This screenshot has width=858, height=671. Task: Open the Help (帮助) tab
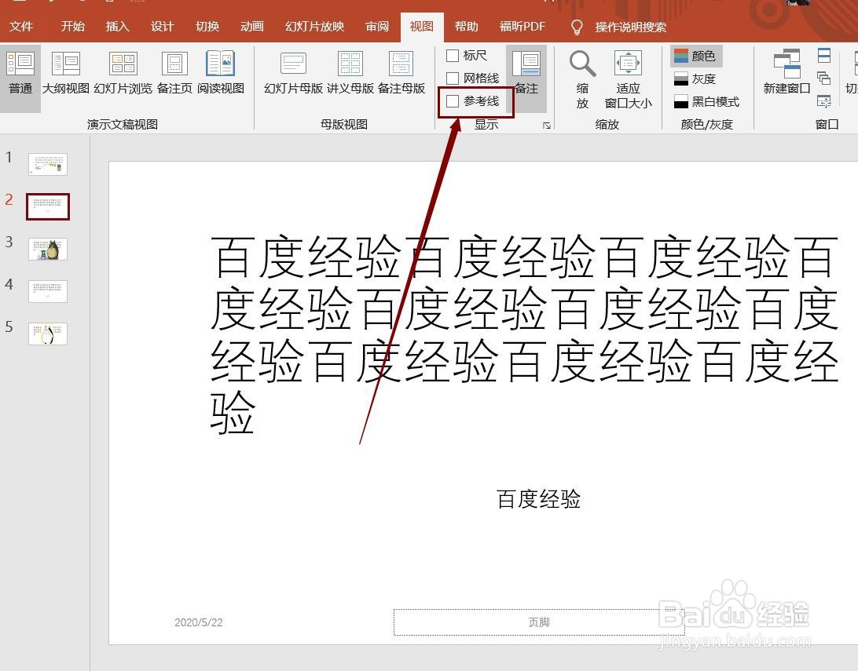(466, 26)
